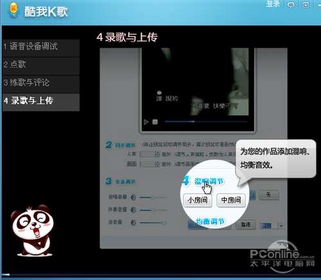Adjust the 伴奏音量 slider
Screen dimensions: 321x280
click(153, 210)
